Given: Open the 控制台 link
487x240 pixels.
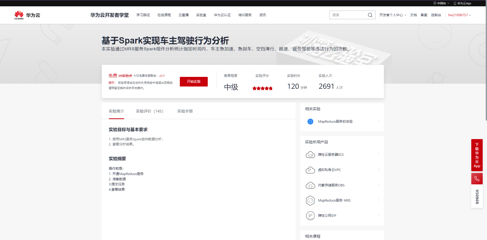Looking at the screenshot, I should (x=436, y=15).
